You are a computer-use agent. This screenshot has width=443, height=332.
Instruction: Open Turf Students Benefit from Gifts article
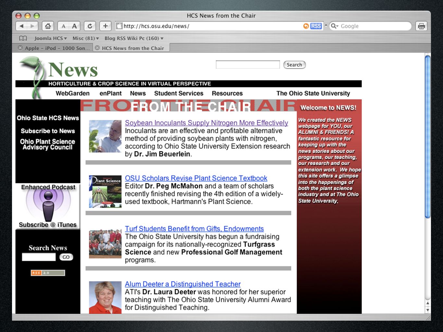point(194,229)
